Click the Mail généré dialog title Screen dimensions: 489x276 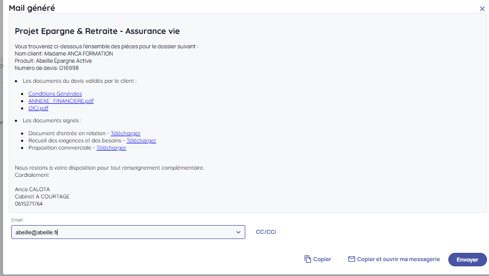click(x=32, y=8)
